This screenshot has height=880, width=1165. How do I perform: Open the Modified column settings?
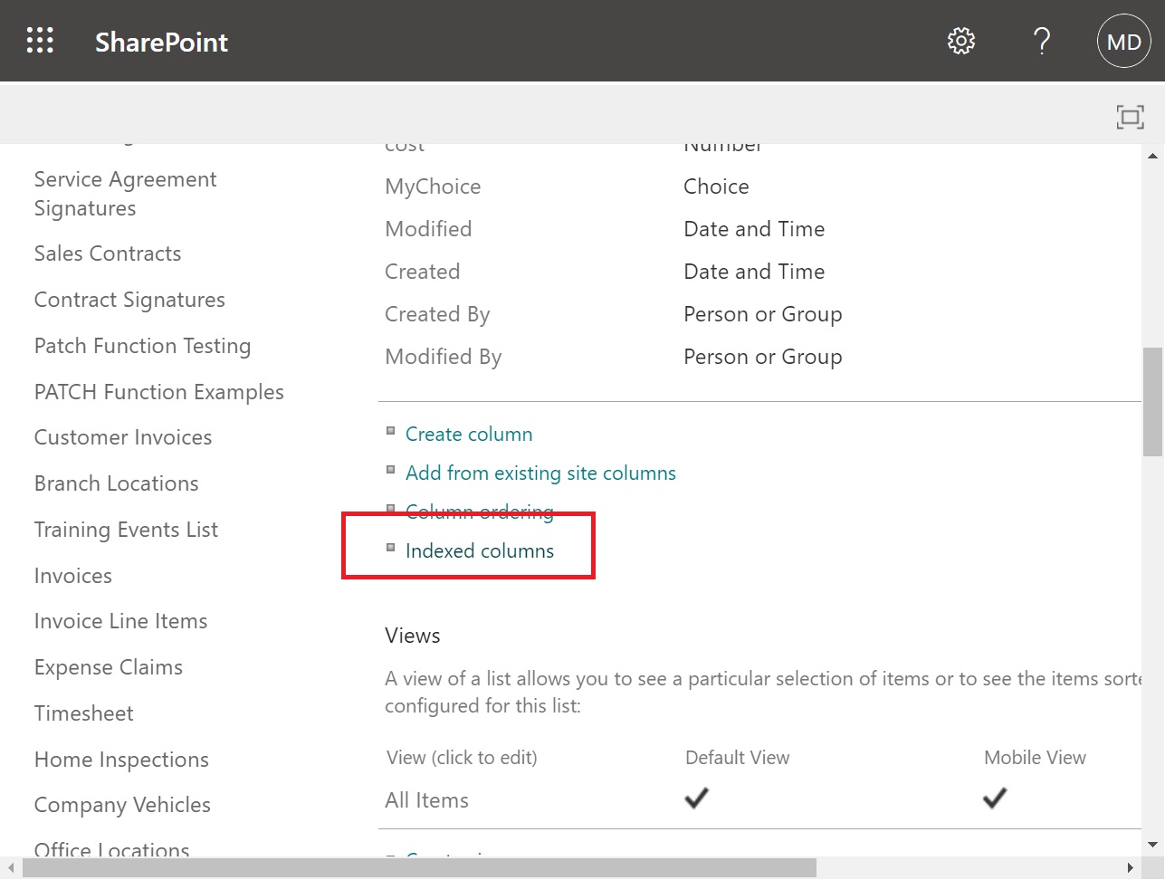pyautogui.click(x=428, y=229)
